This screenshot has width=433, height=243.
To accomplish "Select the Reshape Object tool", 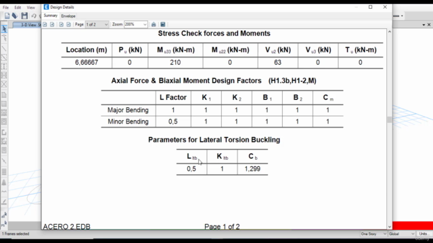I will [4, 38].
